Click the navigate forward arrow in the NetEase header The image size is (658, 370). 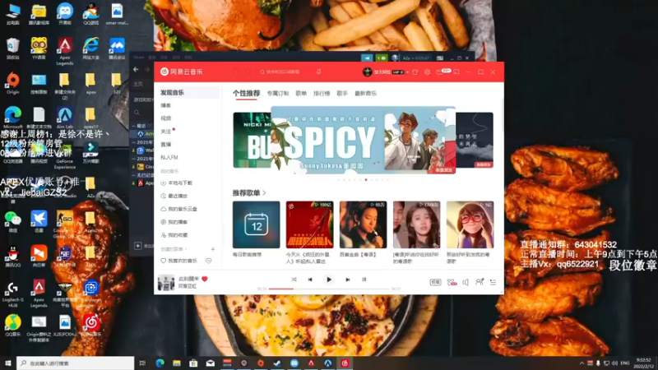[x=248, y=72]
